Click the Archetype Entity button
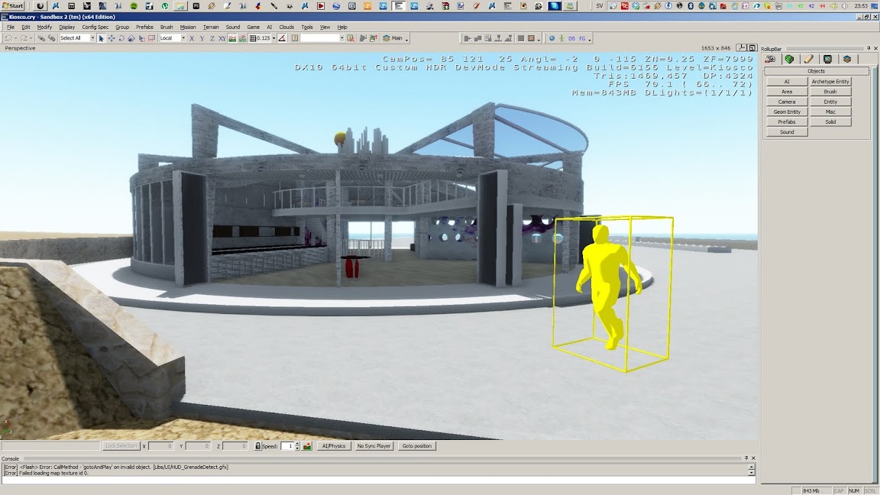Screen dimensions: 880x495 pyautogui.click(x=830, y=82)
